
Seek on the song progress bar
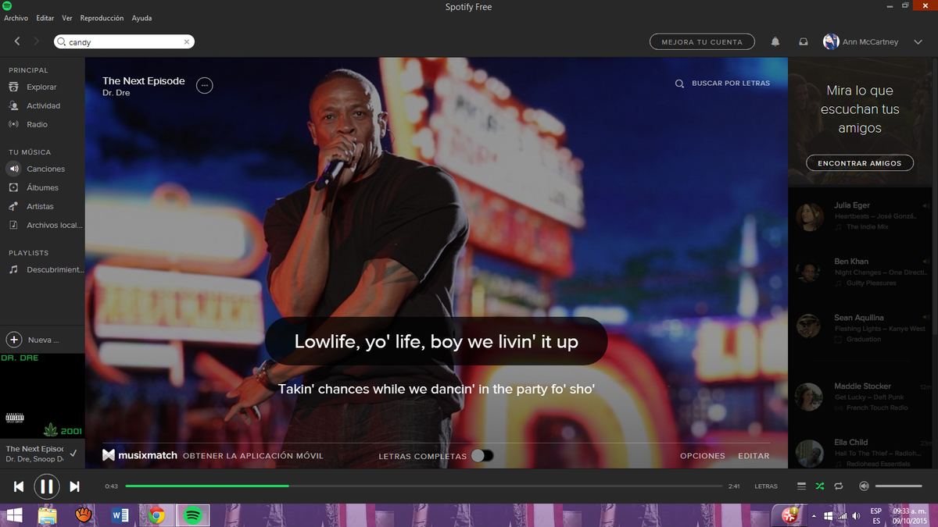[x=424, y=486]
